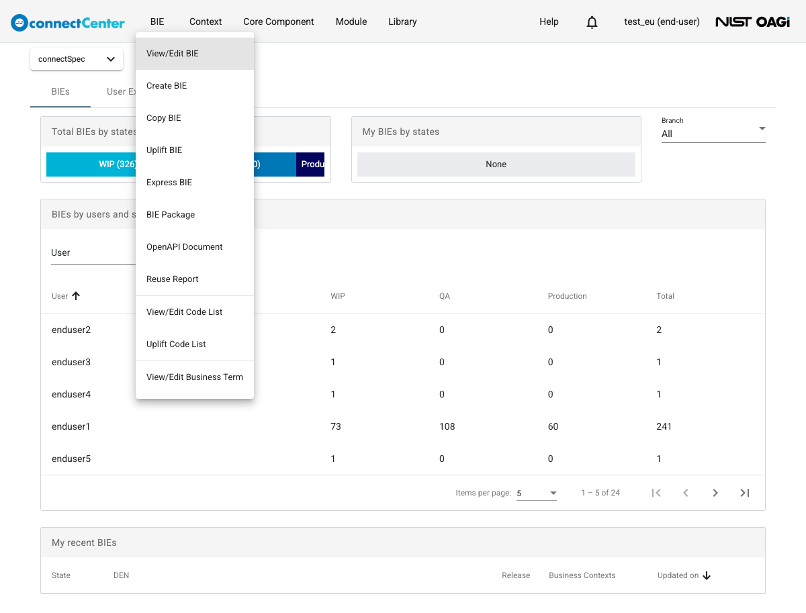Click the enduser4 row
Image resolution: width=806 pixels, height=613 pixels.
tap(403, 395)
